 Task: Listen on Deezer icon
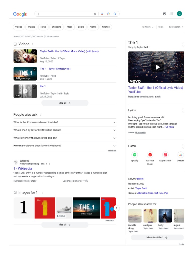tap(180, 155)
